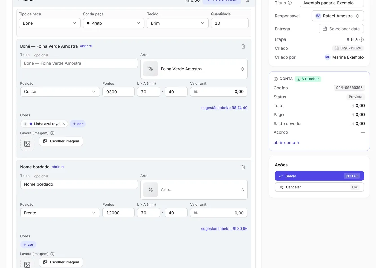Image resolution: width=376 pixels, height=268 pixels.
Task: Open Nome bordado via its abrir link
Action: click(x=58, y=167)
